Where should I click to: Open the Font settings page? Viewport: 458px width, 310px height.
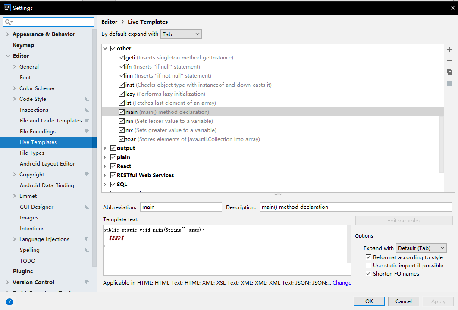(x=25, y=77)
